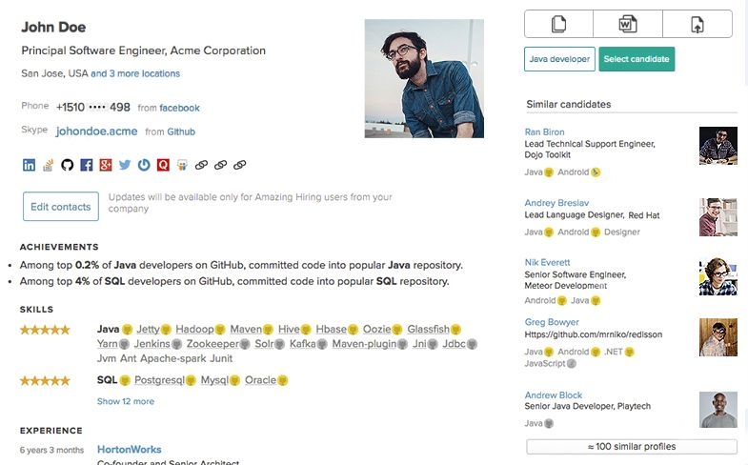Screen dimensions: 748x465
Task: Click the copy profile document icon
Action: coord(558,24)
